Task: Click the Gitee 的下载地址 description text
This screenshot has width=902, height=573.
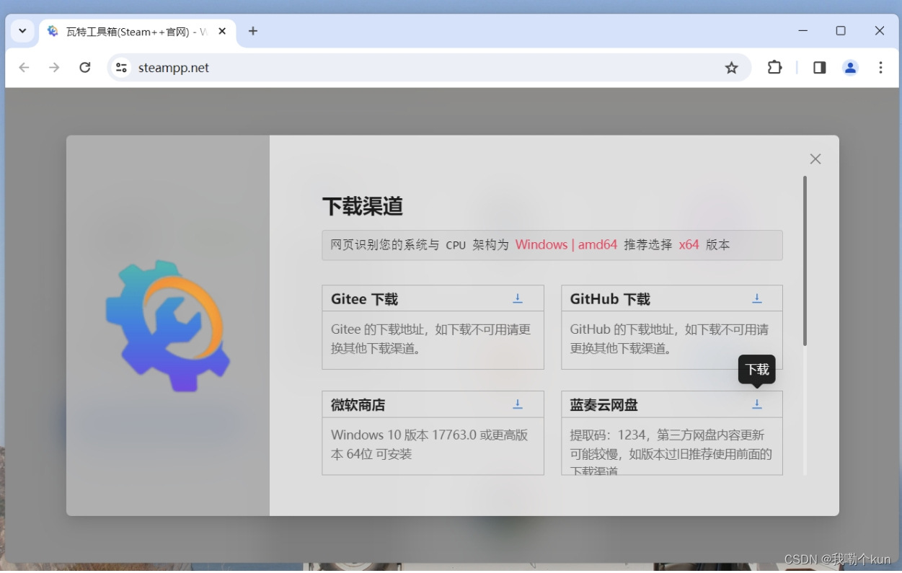Action: [431, 339]
